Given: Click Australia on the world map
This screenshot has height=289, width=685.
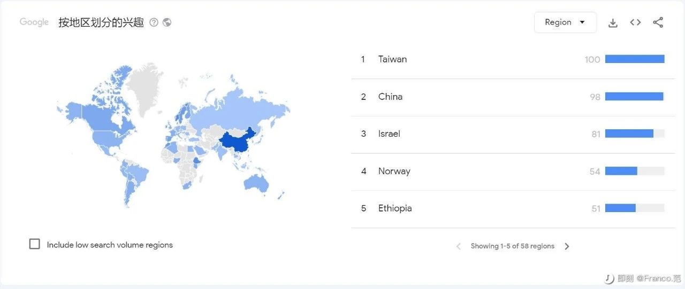Looking at the screenshot, I should (256, 183).
